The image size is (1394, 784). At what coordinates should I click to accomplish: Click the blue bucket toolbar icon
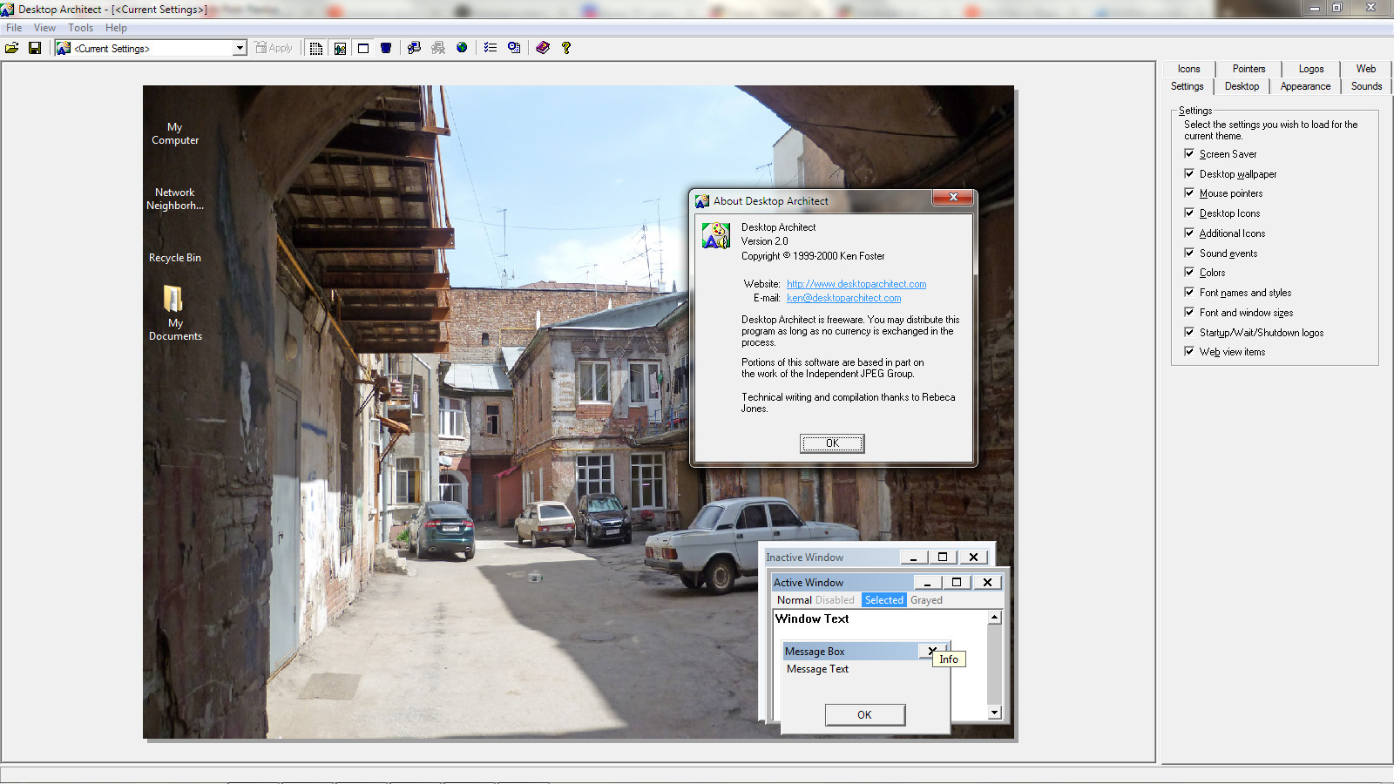(386, 48)
